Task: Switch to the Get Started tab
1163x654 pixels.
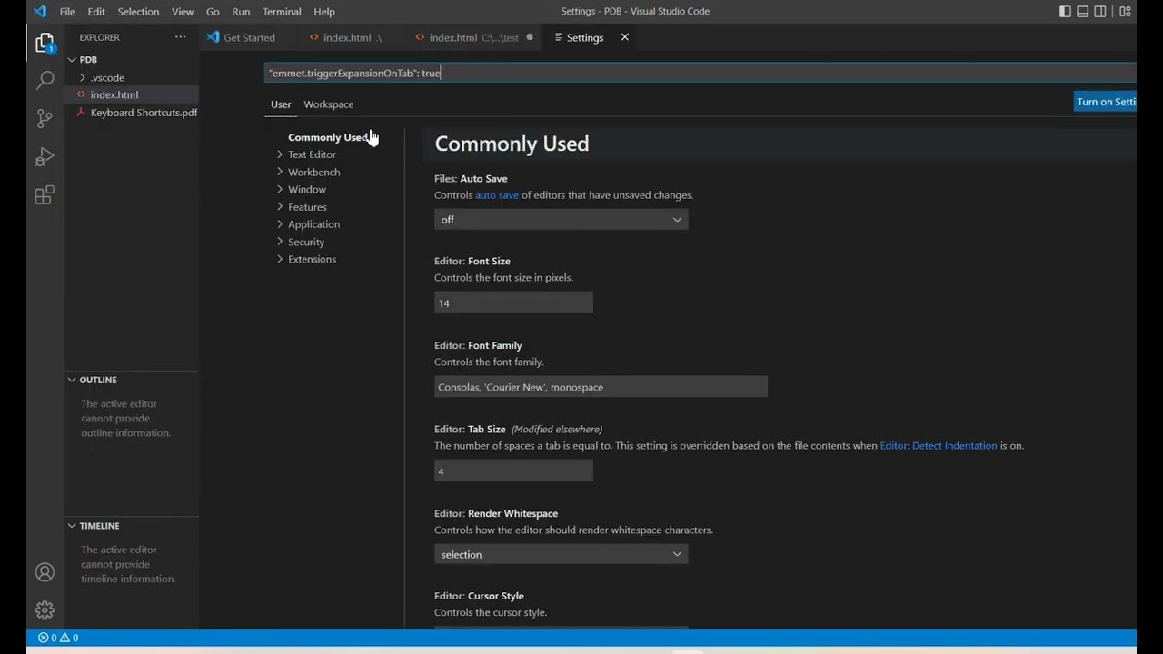Action: [249, 37]
